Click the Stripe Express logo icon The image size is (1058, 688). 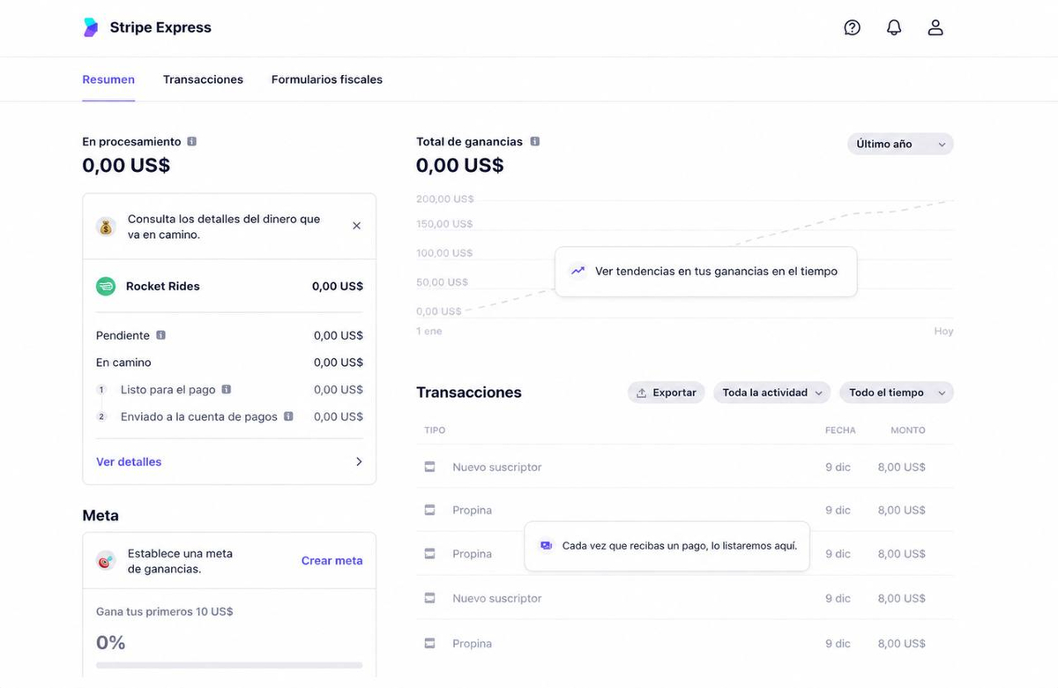[91, 27]
